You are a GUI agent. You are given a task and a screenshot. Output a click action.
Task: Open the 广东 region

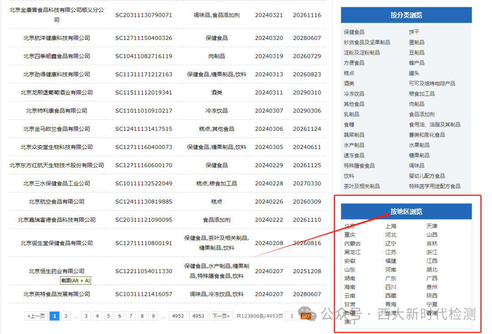click(x=391, y=278)
